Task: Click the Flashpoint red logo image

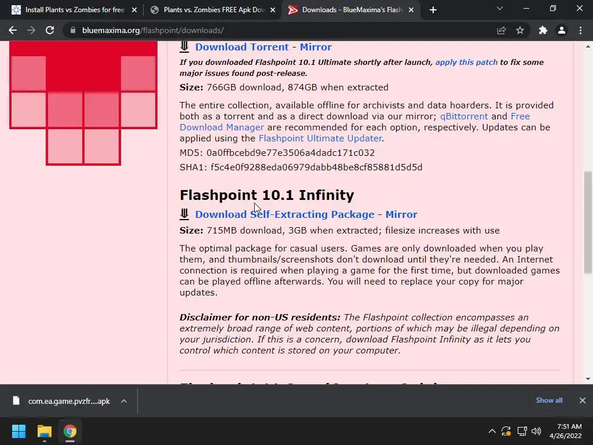Action: click(x=83, y=103)
